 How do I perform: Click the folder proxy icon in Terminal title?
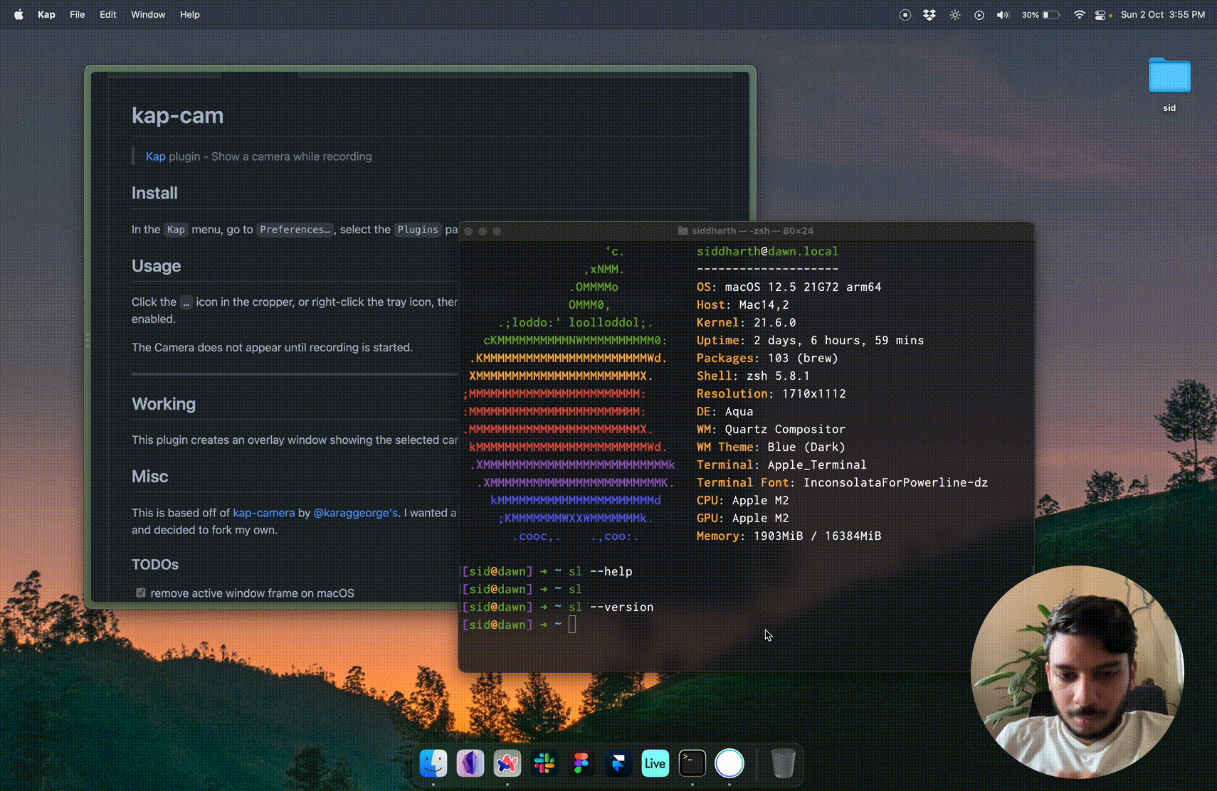click(683, 230)
